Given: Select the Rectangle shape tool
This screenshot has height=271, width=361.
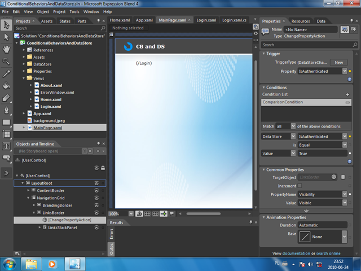Looking at the screenshot, I should tap(6, 122).
